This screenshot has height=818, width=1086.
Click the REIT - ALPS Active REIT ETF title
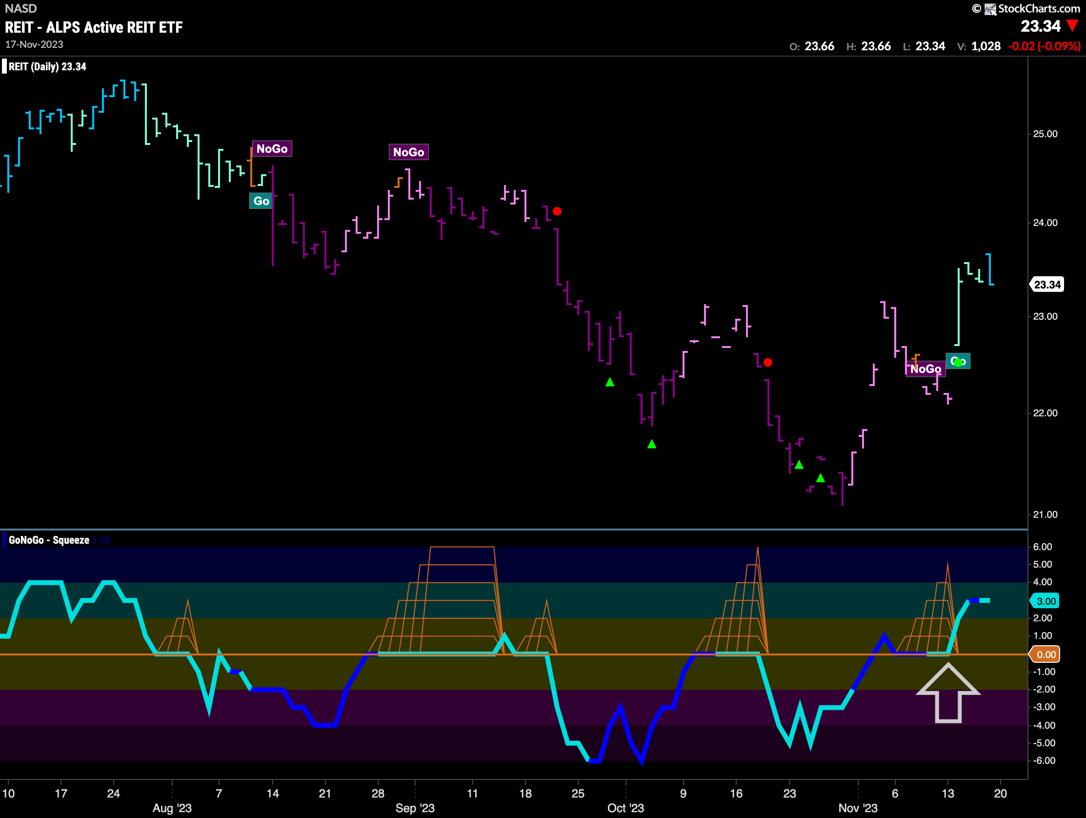point(94,27)
